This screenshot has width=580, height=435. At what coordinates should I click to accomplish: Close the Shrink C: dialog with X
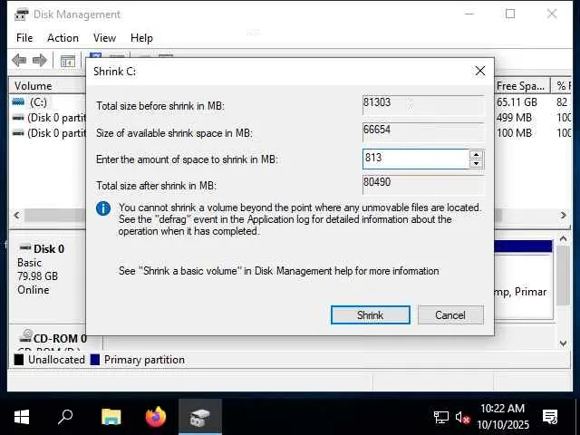click(x=480, y=71)
